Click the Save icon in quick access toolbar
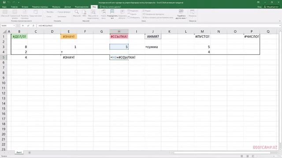 pyautogui.click(x=4, y=2)
